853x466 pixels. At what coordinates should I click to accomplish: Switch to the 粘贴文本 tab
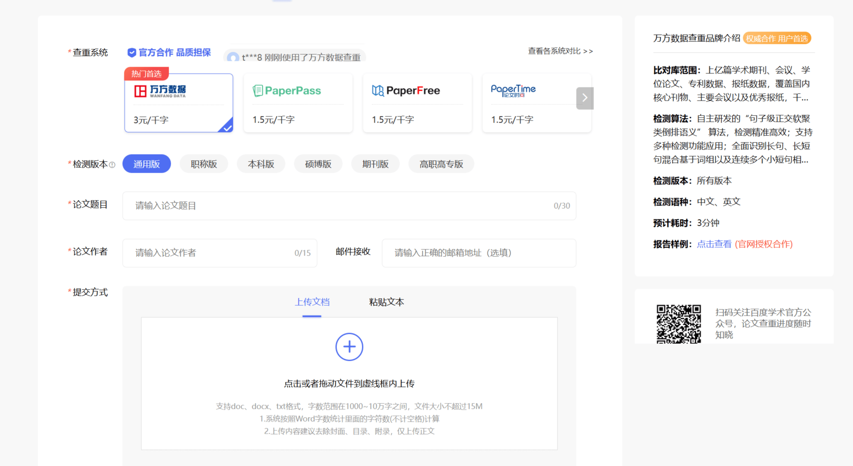point(385,302)
